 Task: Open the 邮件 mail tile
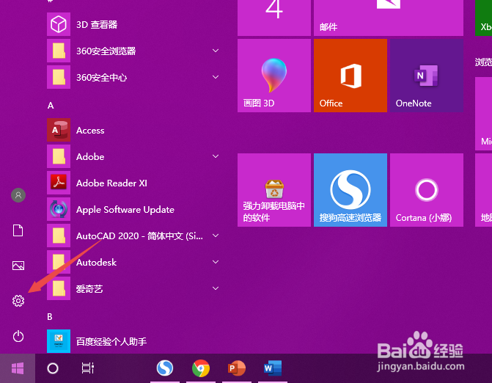click(x=389, y=18)
